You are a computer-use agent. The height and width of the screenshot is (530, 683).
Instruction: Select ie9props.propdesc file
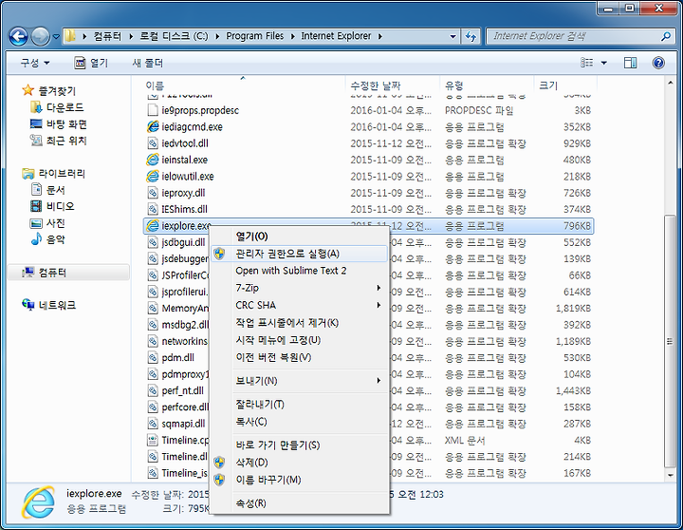pyautogui.click(x=200, y=110)
